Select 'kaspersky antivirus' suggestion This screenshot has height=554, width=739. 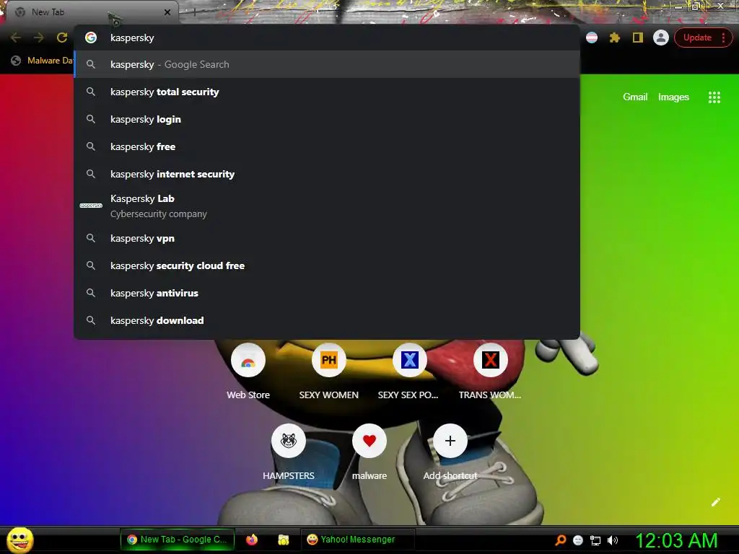tap(327, 293)
